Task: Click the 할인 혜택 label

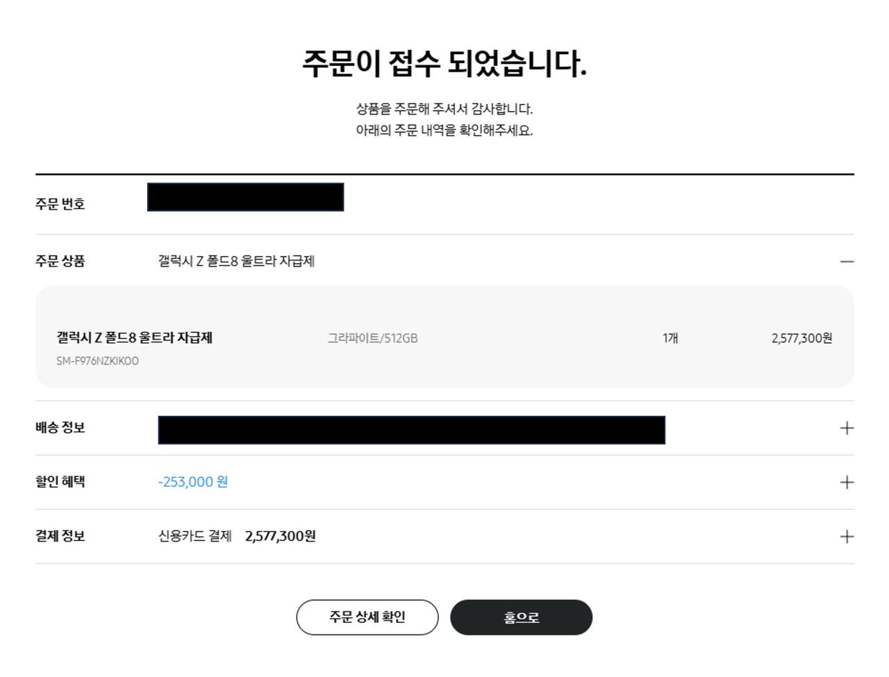Action: click(60, 482)
